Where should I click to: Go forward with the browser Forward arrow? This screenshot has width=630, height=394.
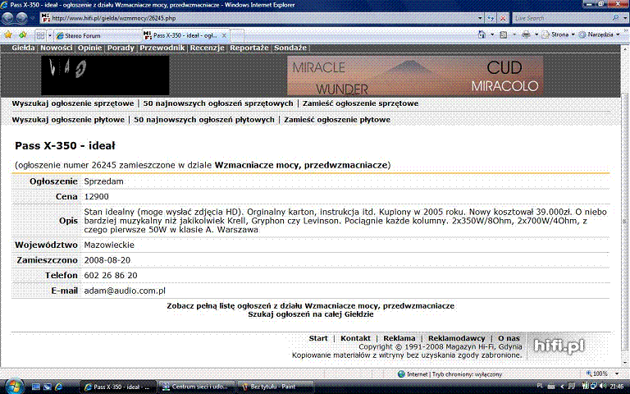coord(21,18)
